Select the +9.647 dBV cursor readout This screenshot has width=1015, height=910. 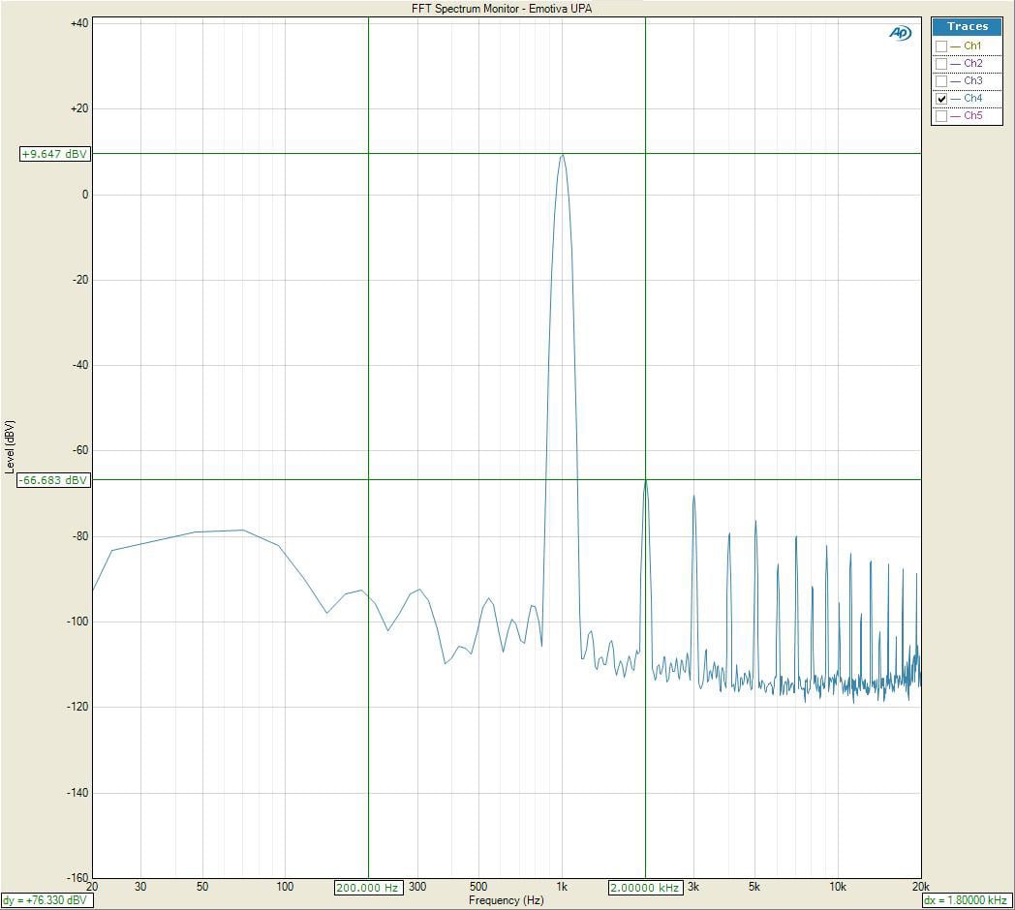click(54, 154)
